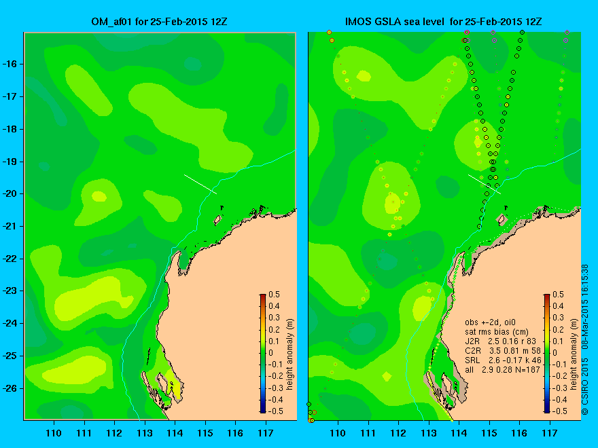
Task: Click the white transect line in the OM_af01 map
Action: (200, 184)
